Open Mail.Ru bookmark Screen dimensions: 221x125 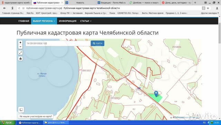click(x=30, y=13)
